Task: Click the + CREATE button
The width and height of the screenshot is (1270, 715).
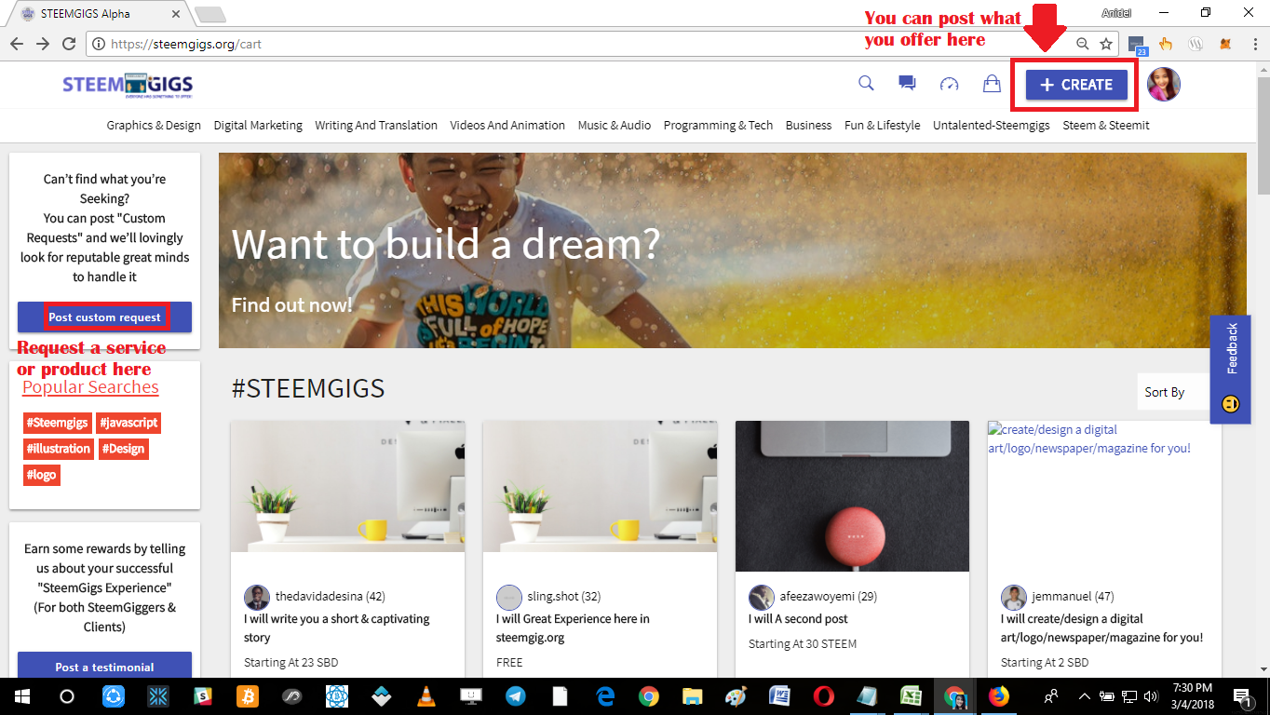Action: [1076, 85]
